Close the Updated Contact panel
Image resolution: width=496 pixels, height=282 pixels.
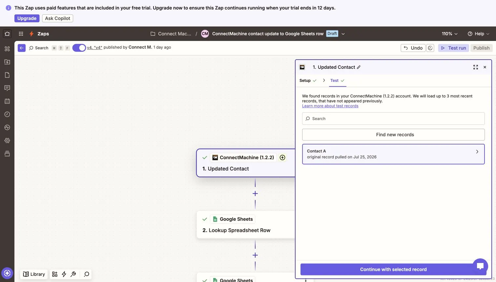(485, 67)
